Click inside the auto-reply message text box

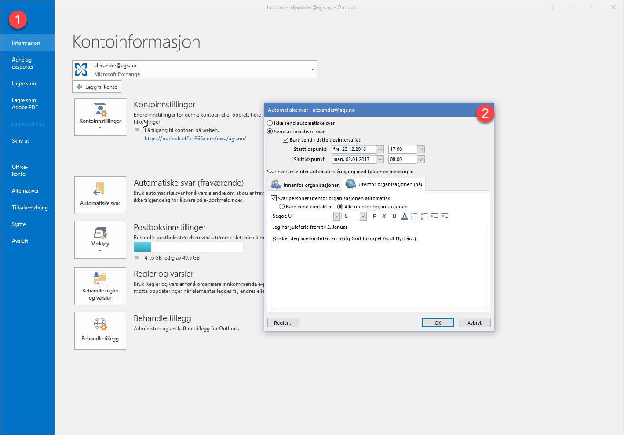pyautogui.click(x=379, y=266)
